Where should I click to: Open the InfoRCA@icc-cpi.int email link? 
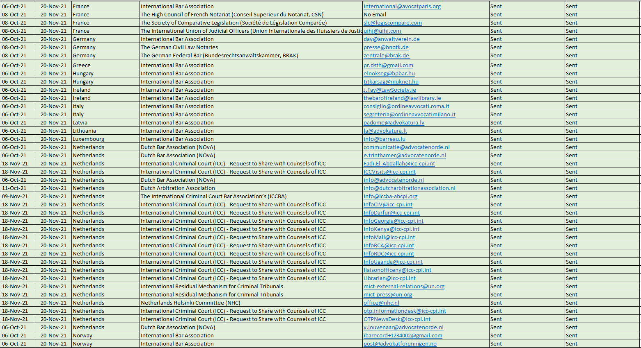tap(389, 246)
